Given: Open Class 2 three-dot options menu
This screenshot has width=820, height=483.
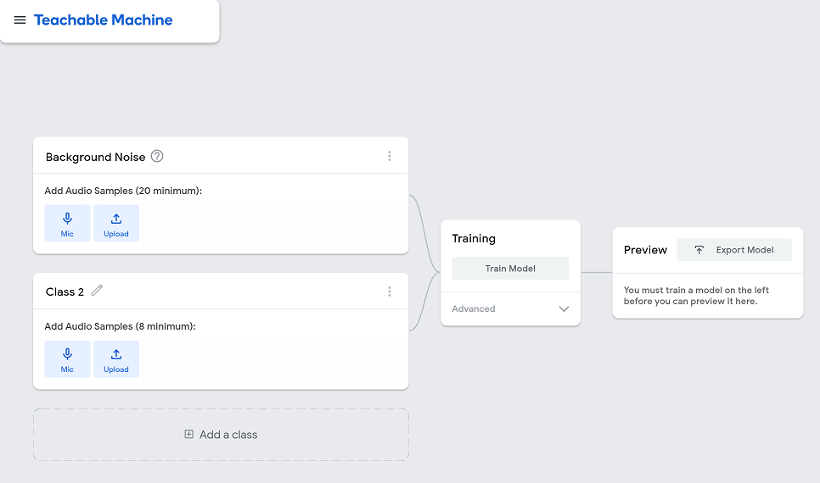Looking at the screenshot, I should click(x=390, y=291).
